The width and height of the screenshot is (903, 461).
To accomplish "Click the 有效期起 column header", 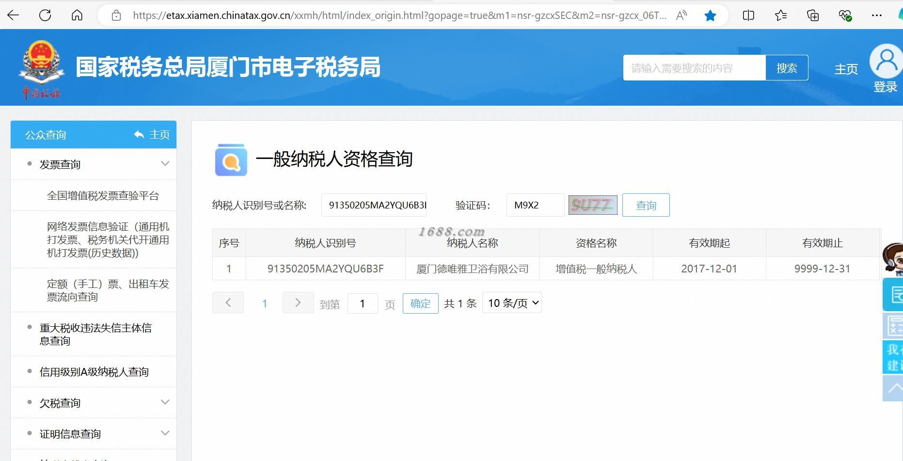I will click(709, 243).
